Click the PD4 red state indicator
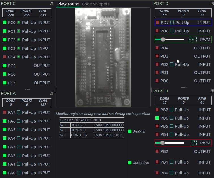This screenshot has height=178, width=214. coord(157,48)
